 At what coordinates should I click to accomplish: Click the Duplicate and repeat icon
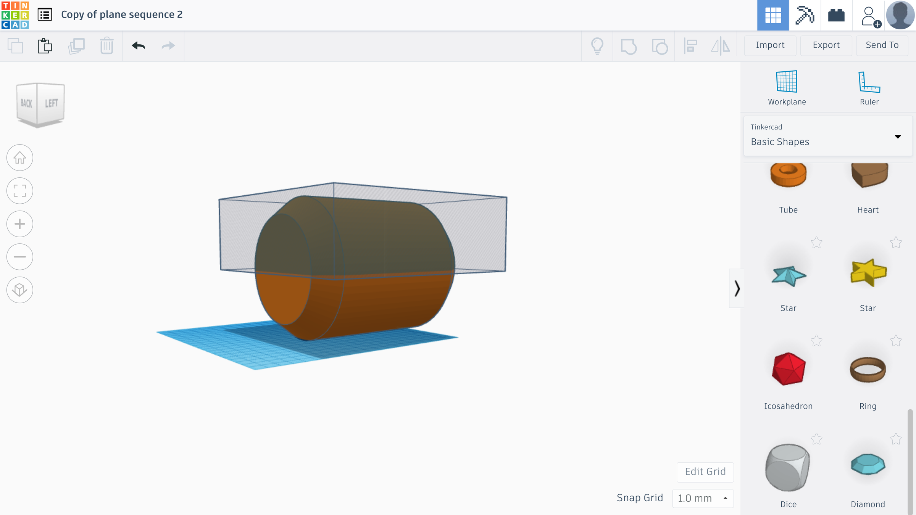click(x=76, y=46)
